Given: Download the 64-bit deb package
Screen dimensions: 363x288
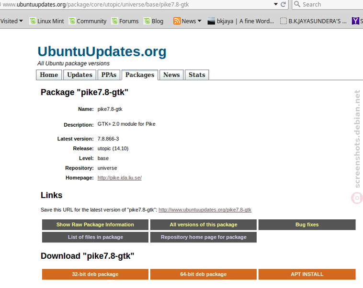Looking at the screenshot, I should click(x=204, y=274).
